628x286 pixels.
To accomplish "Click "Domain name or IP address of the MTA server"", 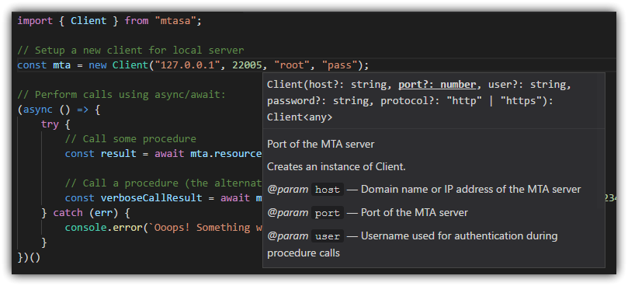I will [x=471, y=190].
